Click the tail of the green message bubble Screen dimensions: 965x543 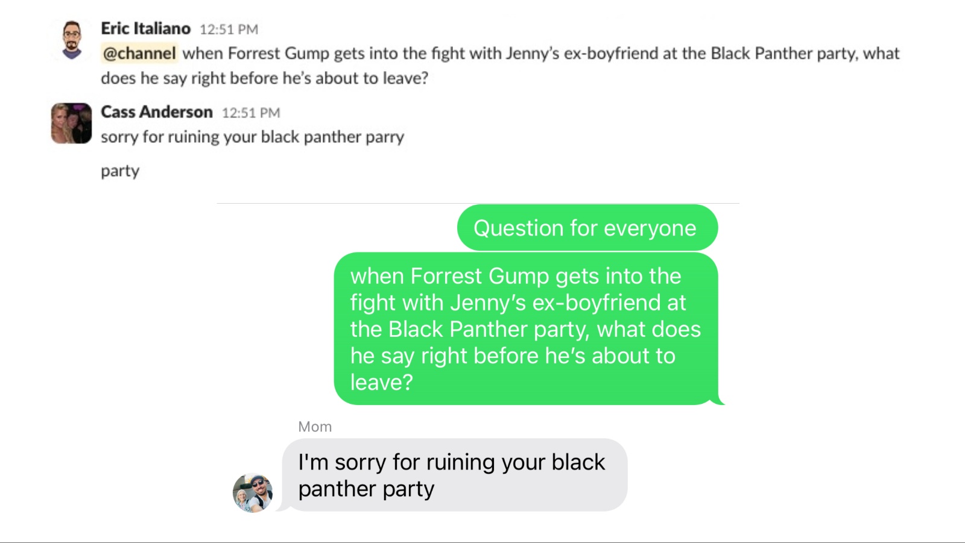tap(718, 400)
